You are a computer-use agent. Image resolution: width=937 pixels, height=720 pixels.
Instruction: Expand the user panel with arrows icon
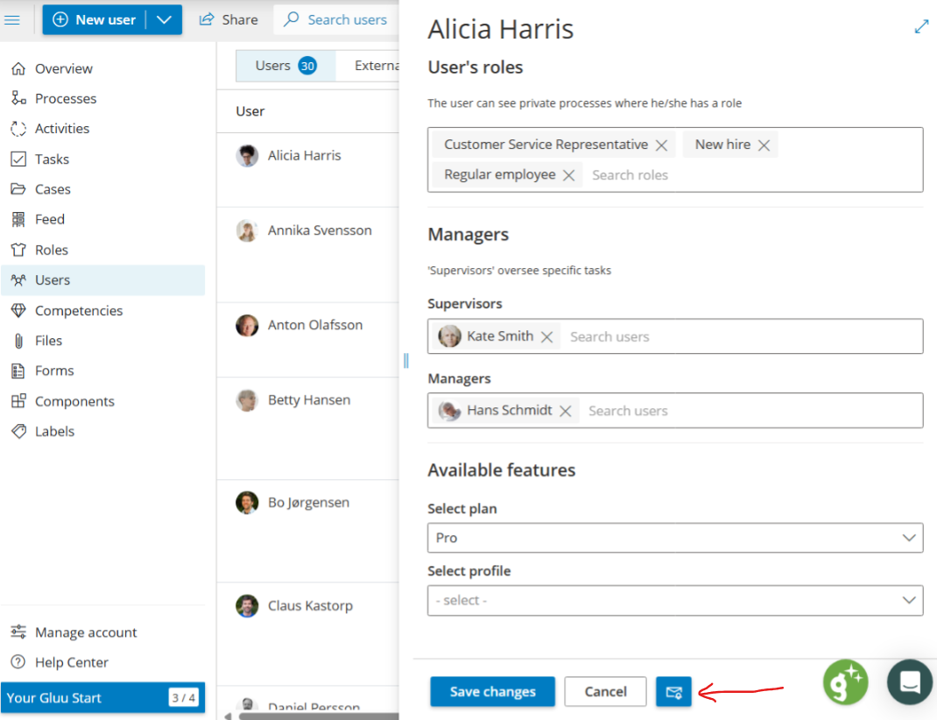pyautogui.click(x=921, y=27)
